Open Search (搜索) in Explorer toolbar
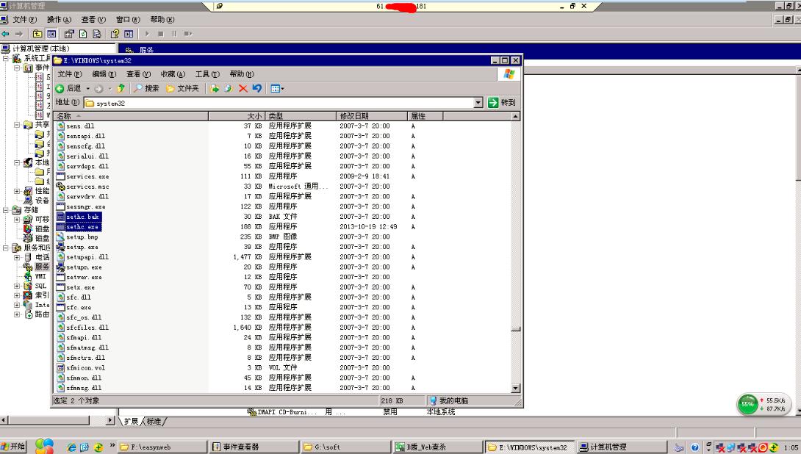This screenshot has width=801, height=454. pyautogui.click(x=146, y=88)
